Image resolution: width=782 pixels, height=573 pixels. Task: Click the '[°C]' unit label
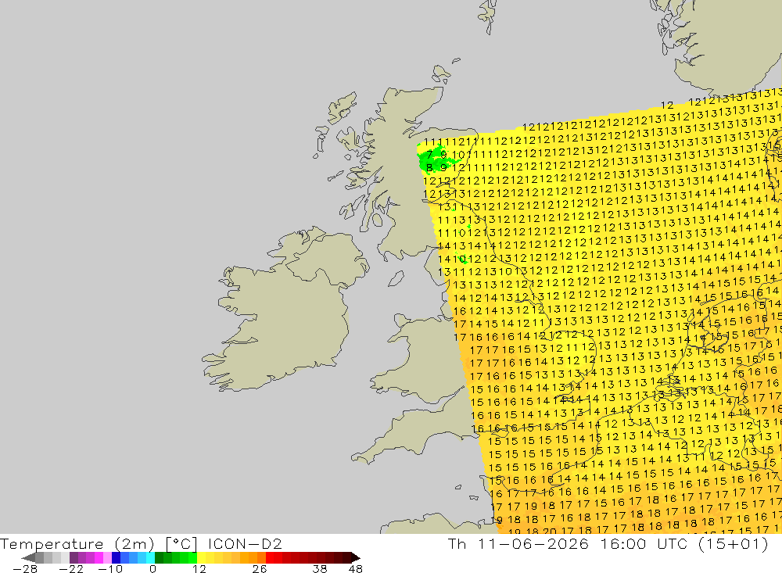(x=181, y=543)
